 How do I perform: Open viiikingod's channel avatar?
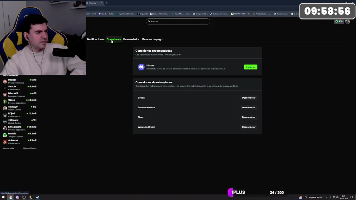click(5, 121)
